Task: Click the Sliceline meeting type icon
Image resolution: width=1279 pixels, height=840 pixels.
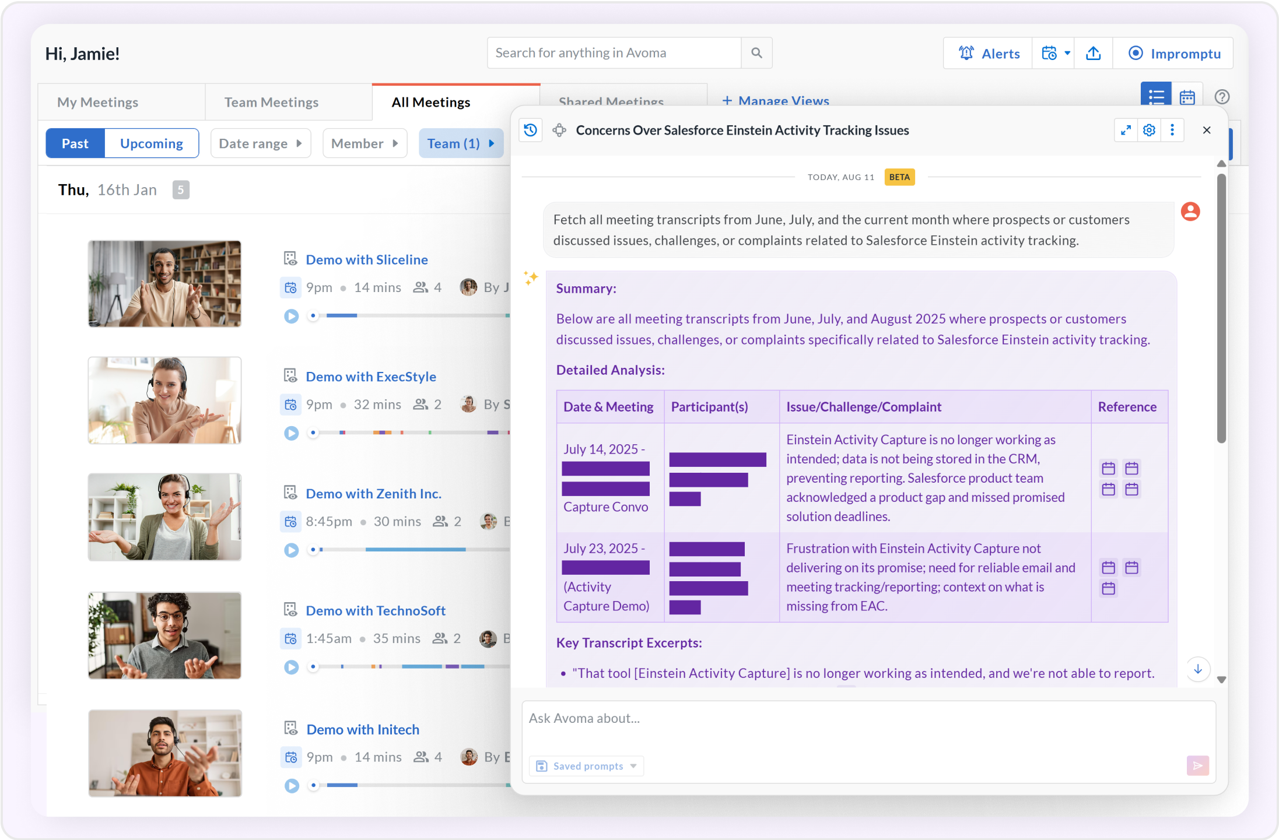Action: point(290,259)
